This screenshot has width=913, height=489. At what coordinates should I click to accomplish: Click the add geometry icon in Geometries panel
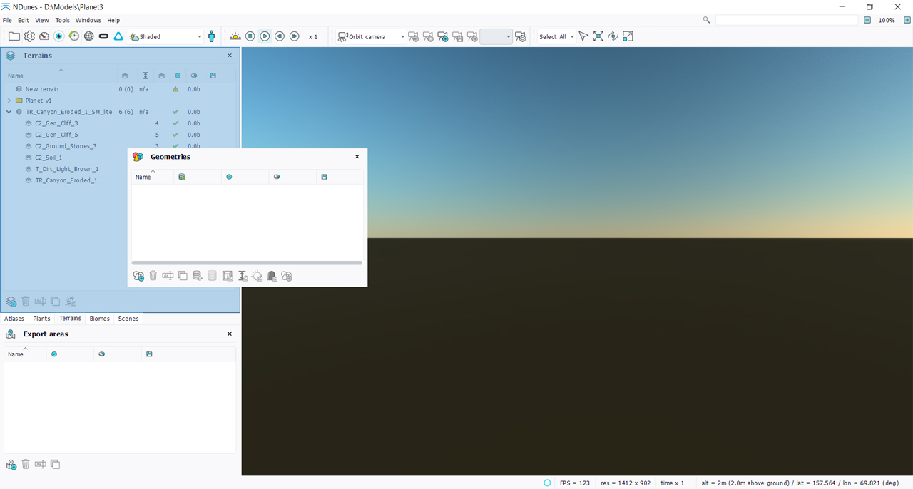(x=138, y=276)
